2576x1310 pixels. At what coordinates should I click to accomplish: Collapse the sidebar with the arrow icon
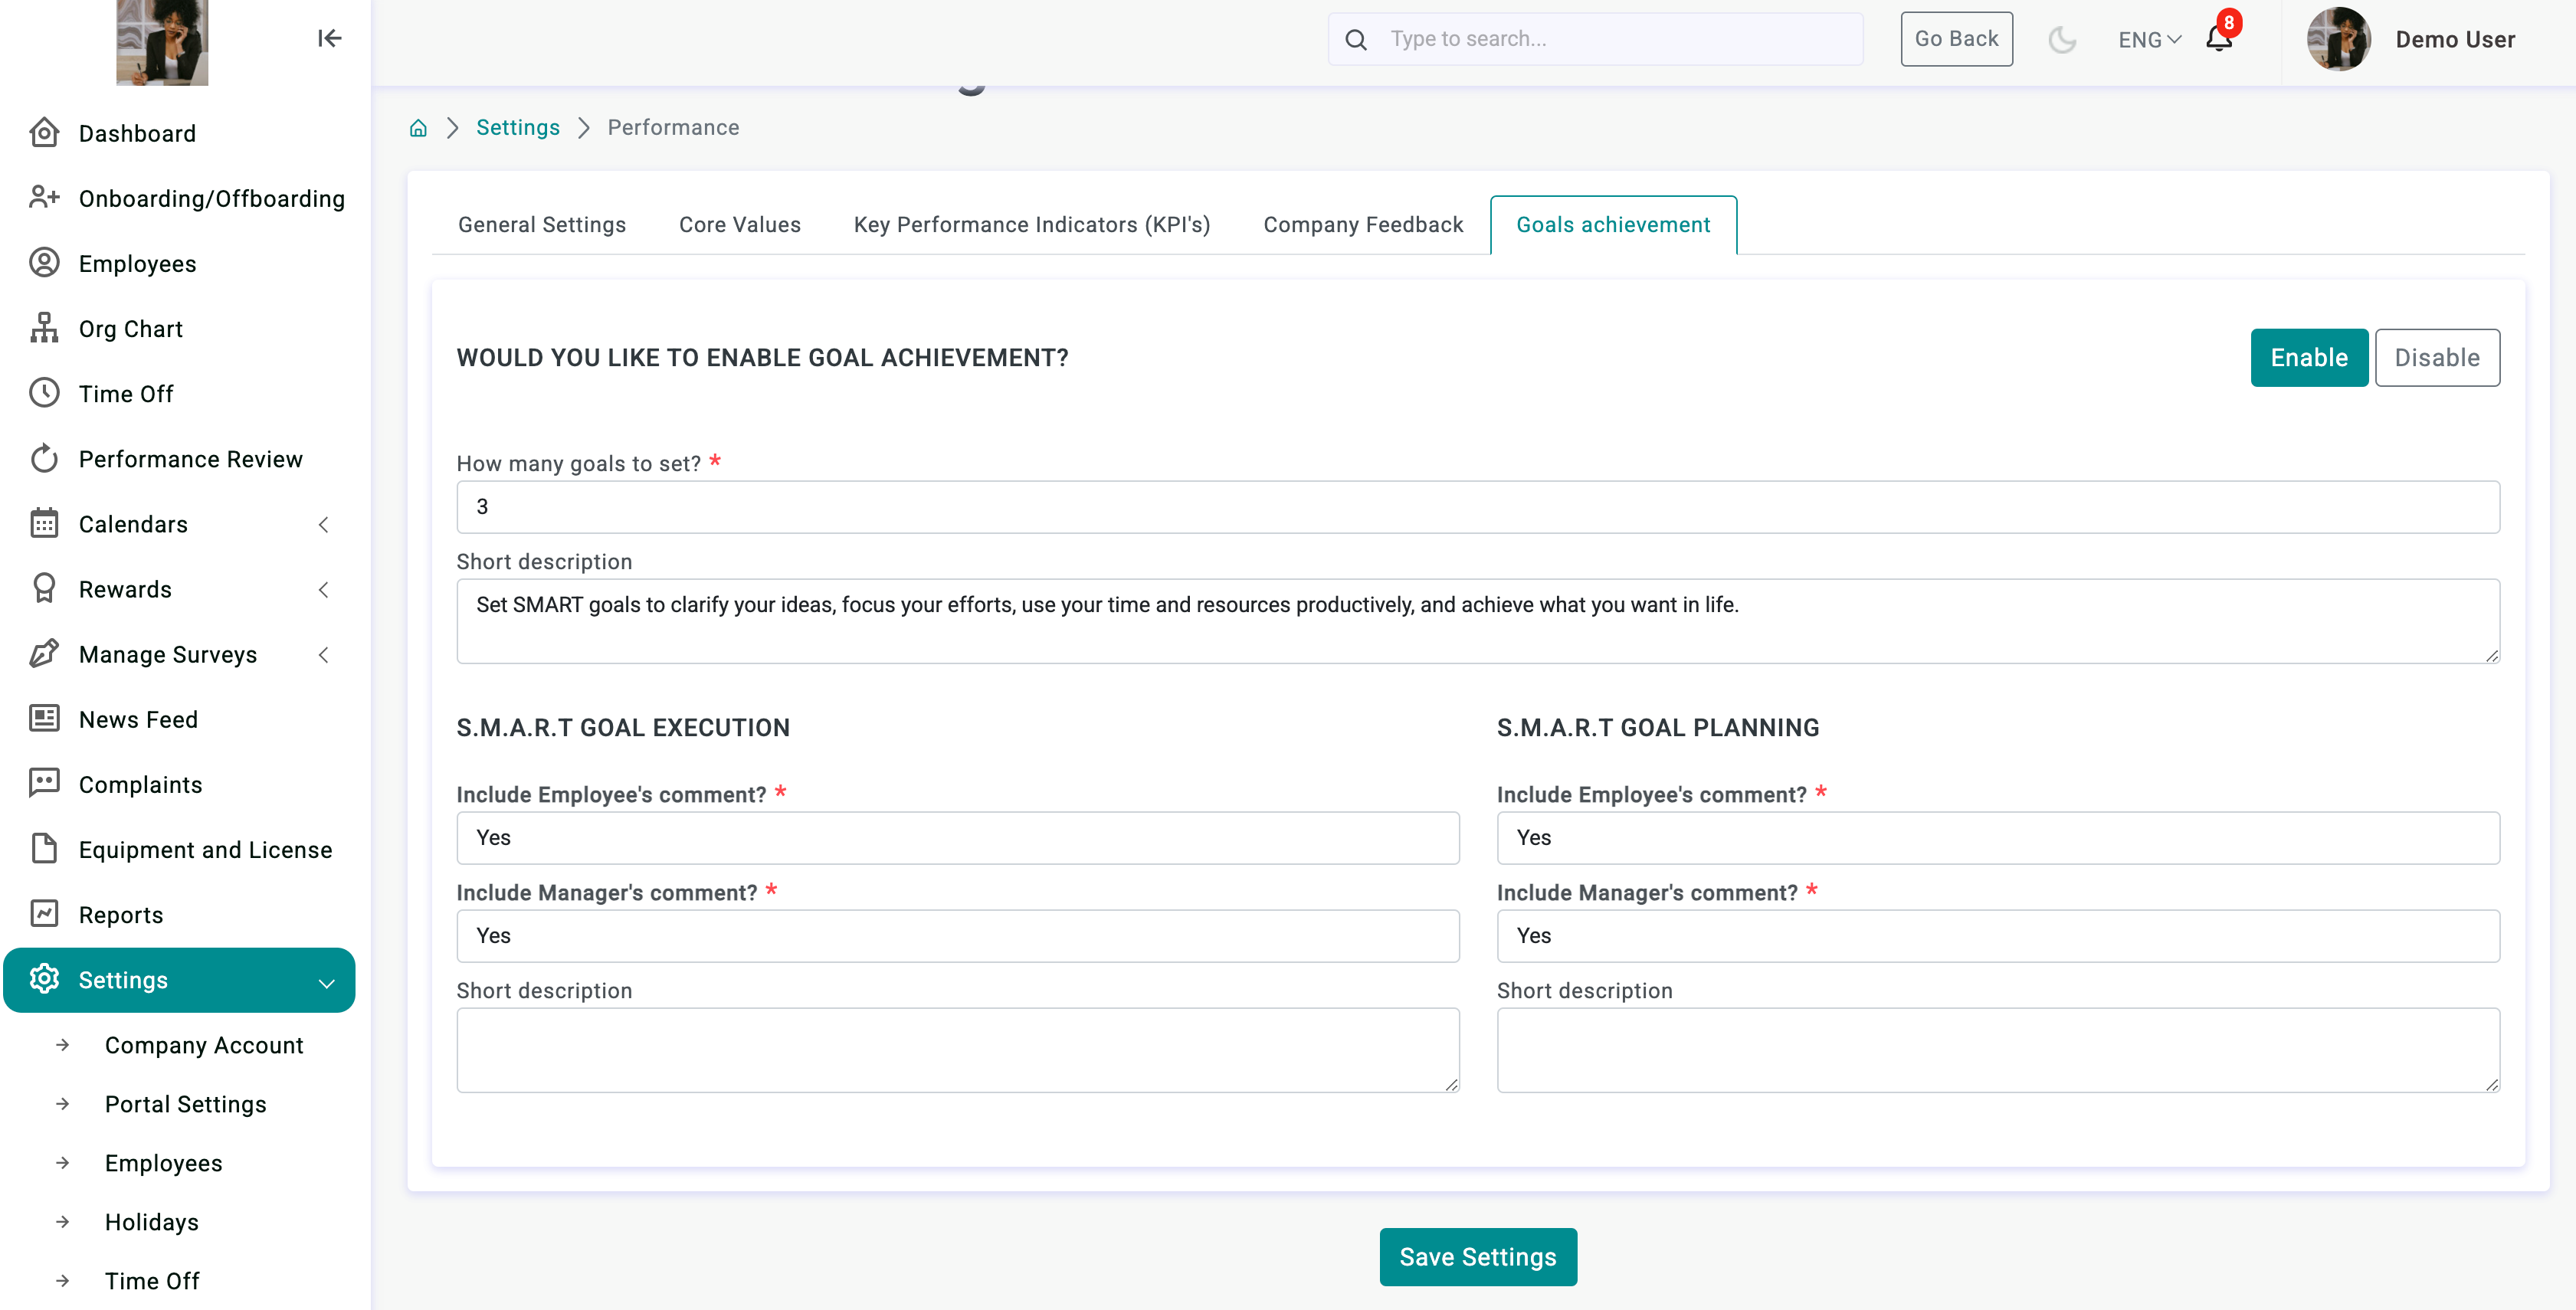click(329, 38)
